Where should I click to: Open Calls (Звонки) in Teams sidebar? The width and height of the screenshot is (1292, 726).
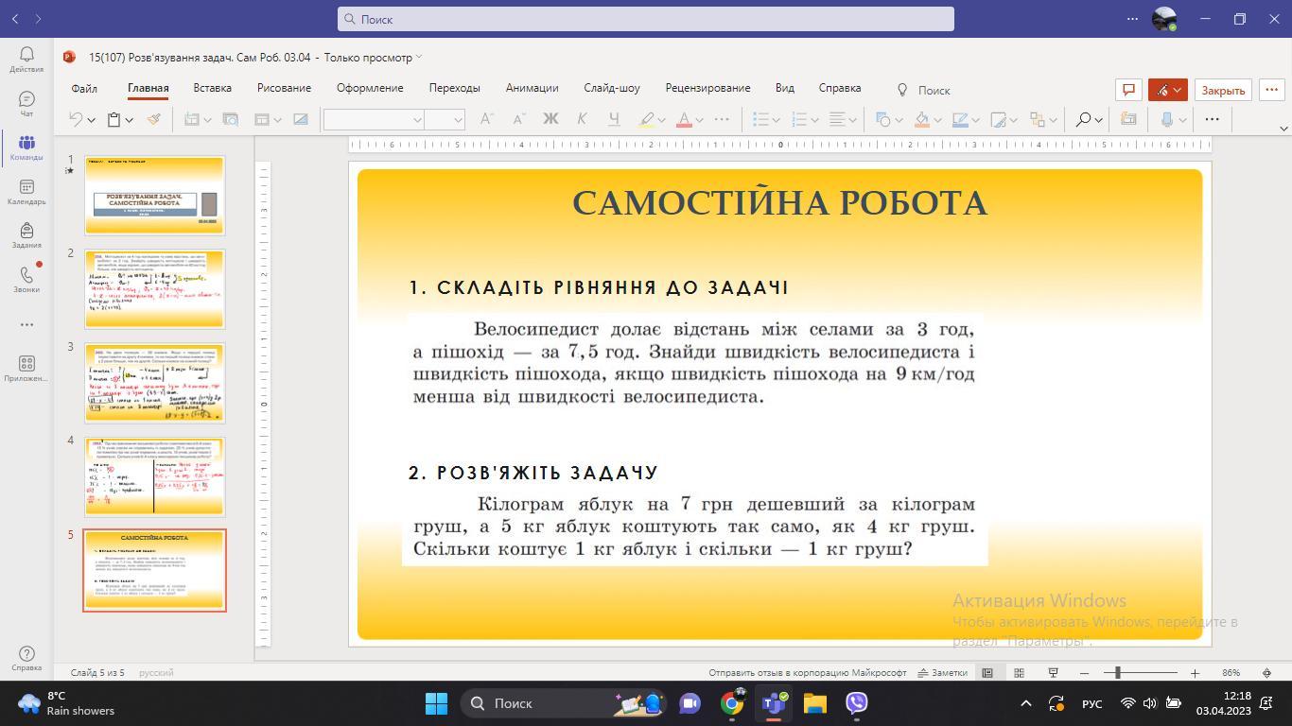(26, 281)
